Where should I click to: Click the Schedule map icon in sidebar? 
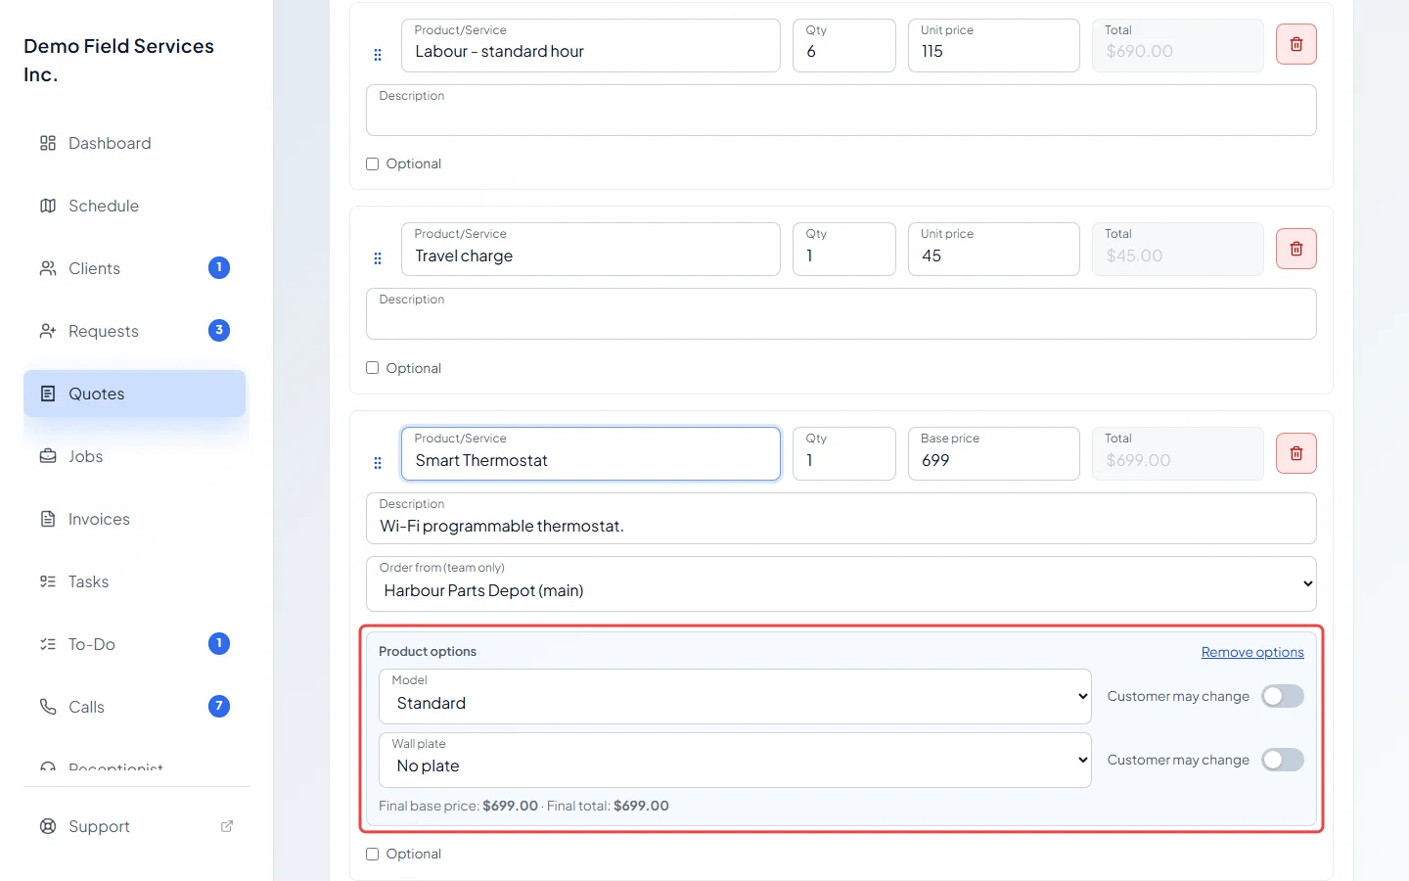[48, 206]
